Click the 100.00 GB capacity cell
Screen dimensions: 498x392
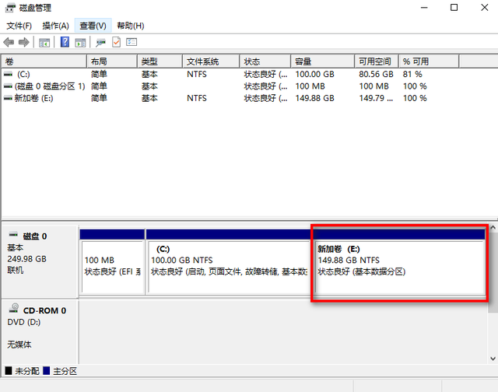(314, 74)
